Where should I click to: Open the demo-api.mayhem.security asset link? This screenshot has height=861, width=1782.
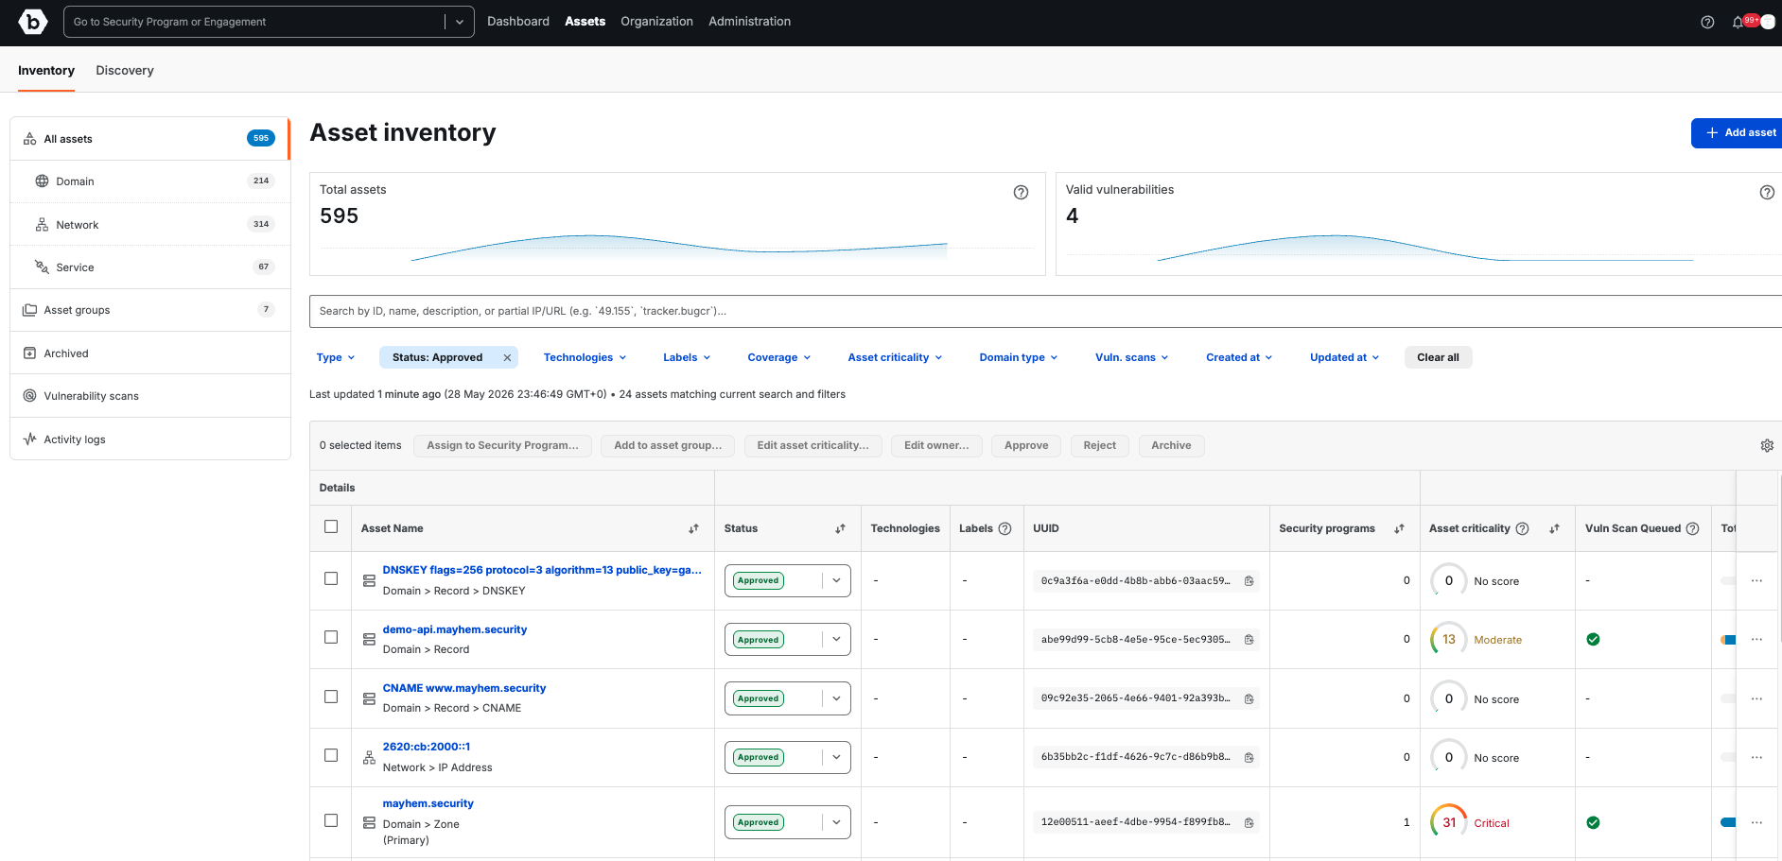(x=455, y=629)
